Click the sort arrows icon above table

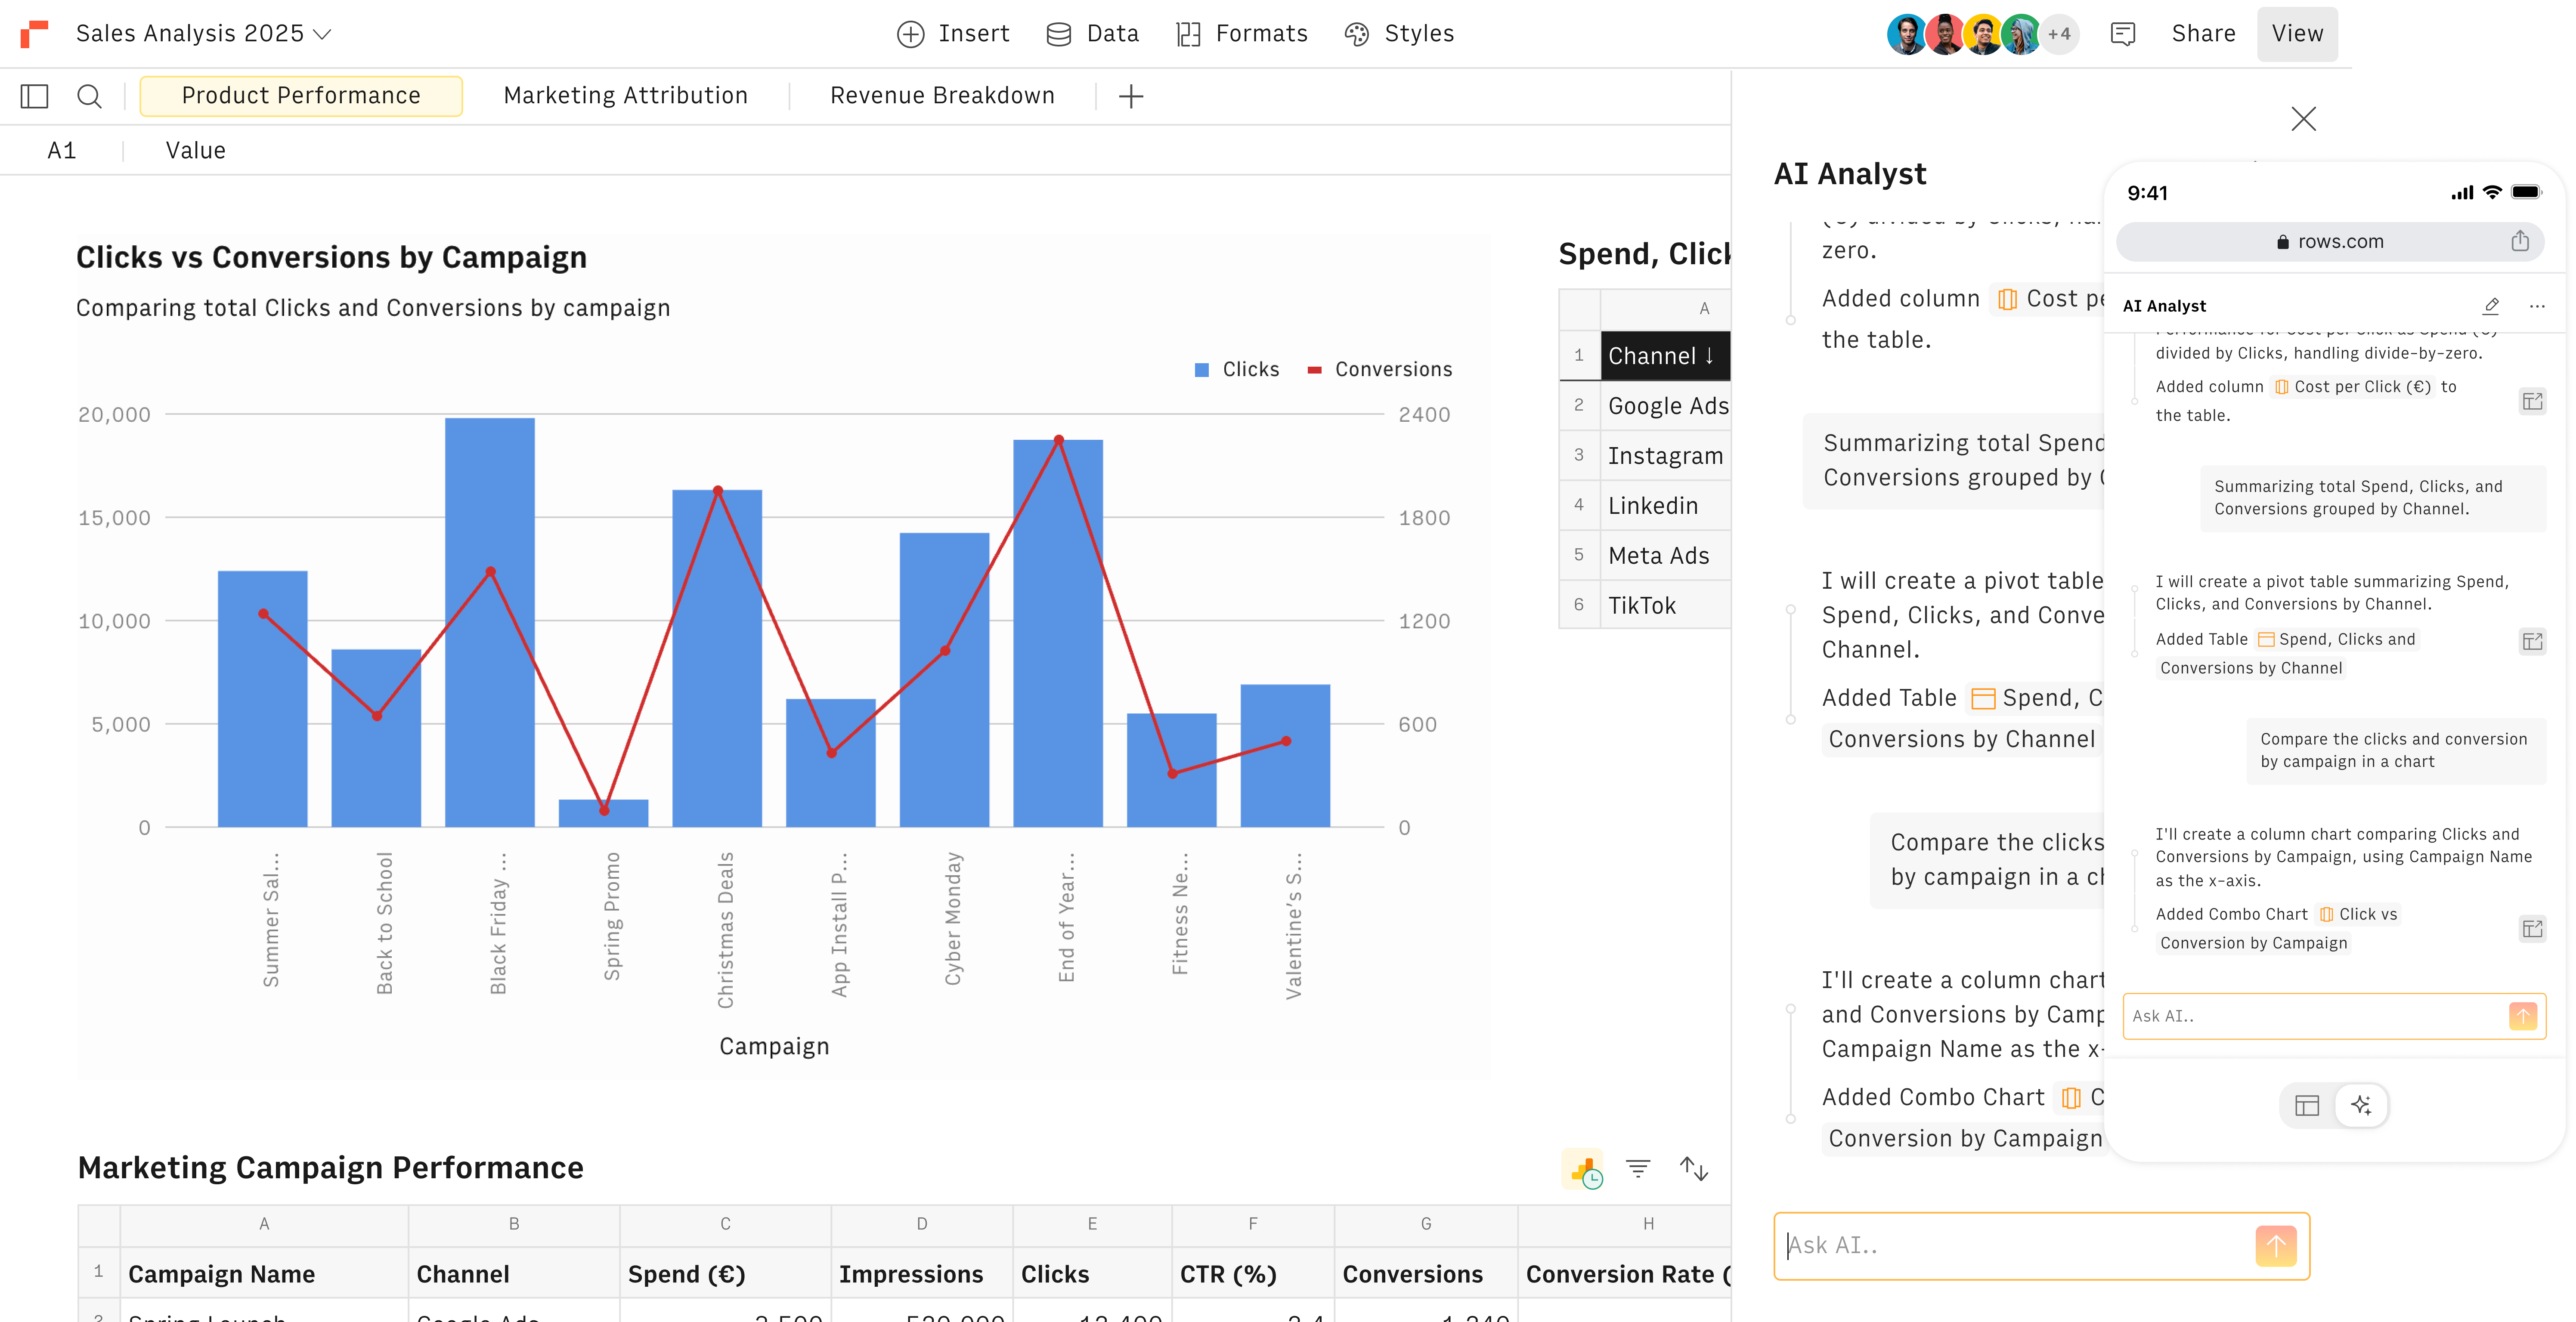point(1693,1168)
